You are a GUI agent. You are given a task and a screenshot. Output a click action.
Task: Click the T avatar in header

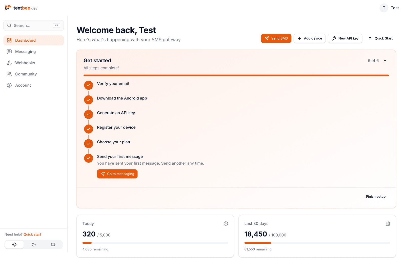click(384, 8)
